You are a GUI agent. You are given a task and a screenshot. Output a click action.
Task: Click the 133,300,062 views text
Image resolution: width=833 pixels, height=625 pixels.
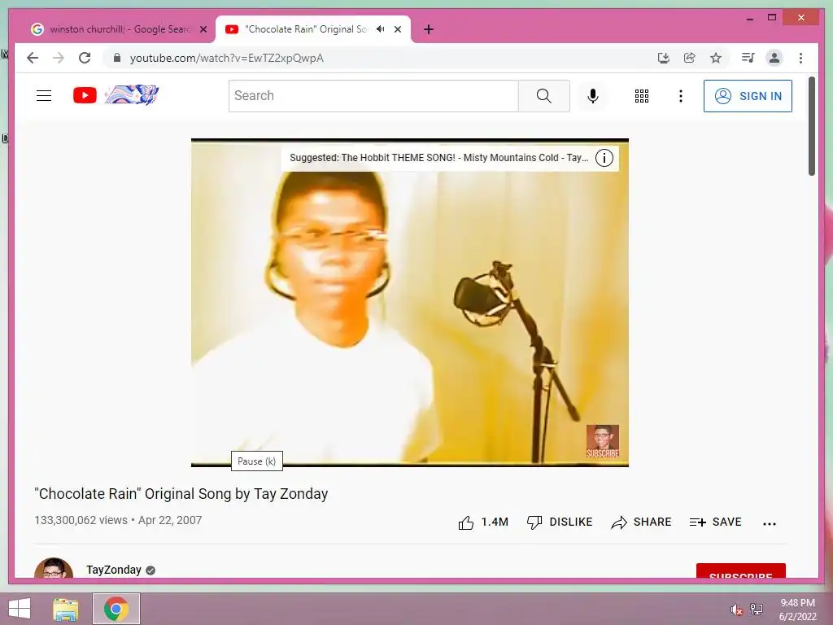pyautogui.click(x=81, y=520)
